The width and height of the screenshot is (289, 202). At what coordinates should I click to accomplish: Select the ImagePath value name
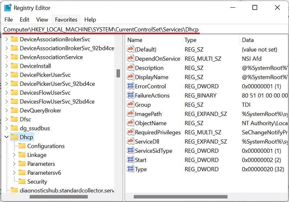[x=148, y=114]
